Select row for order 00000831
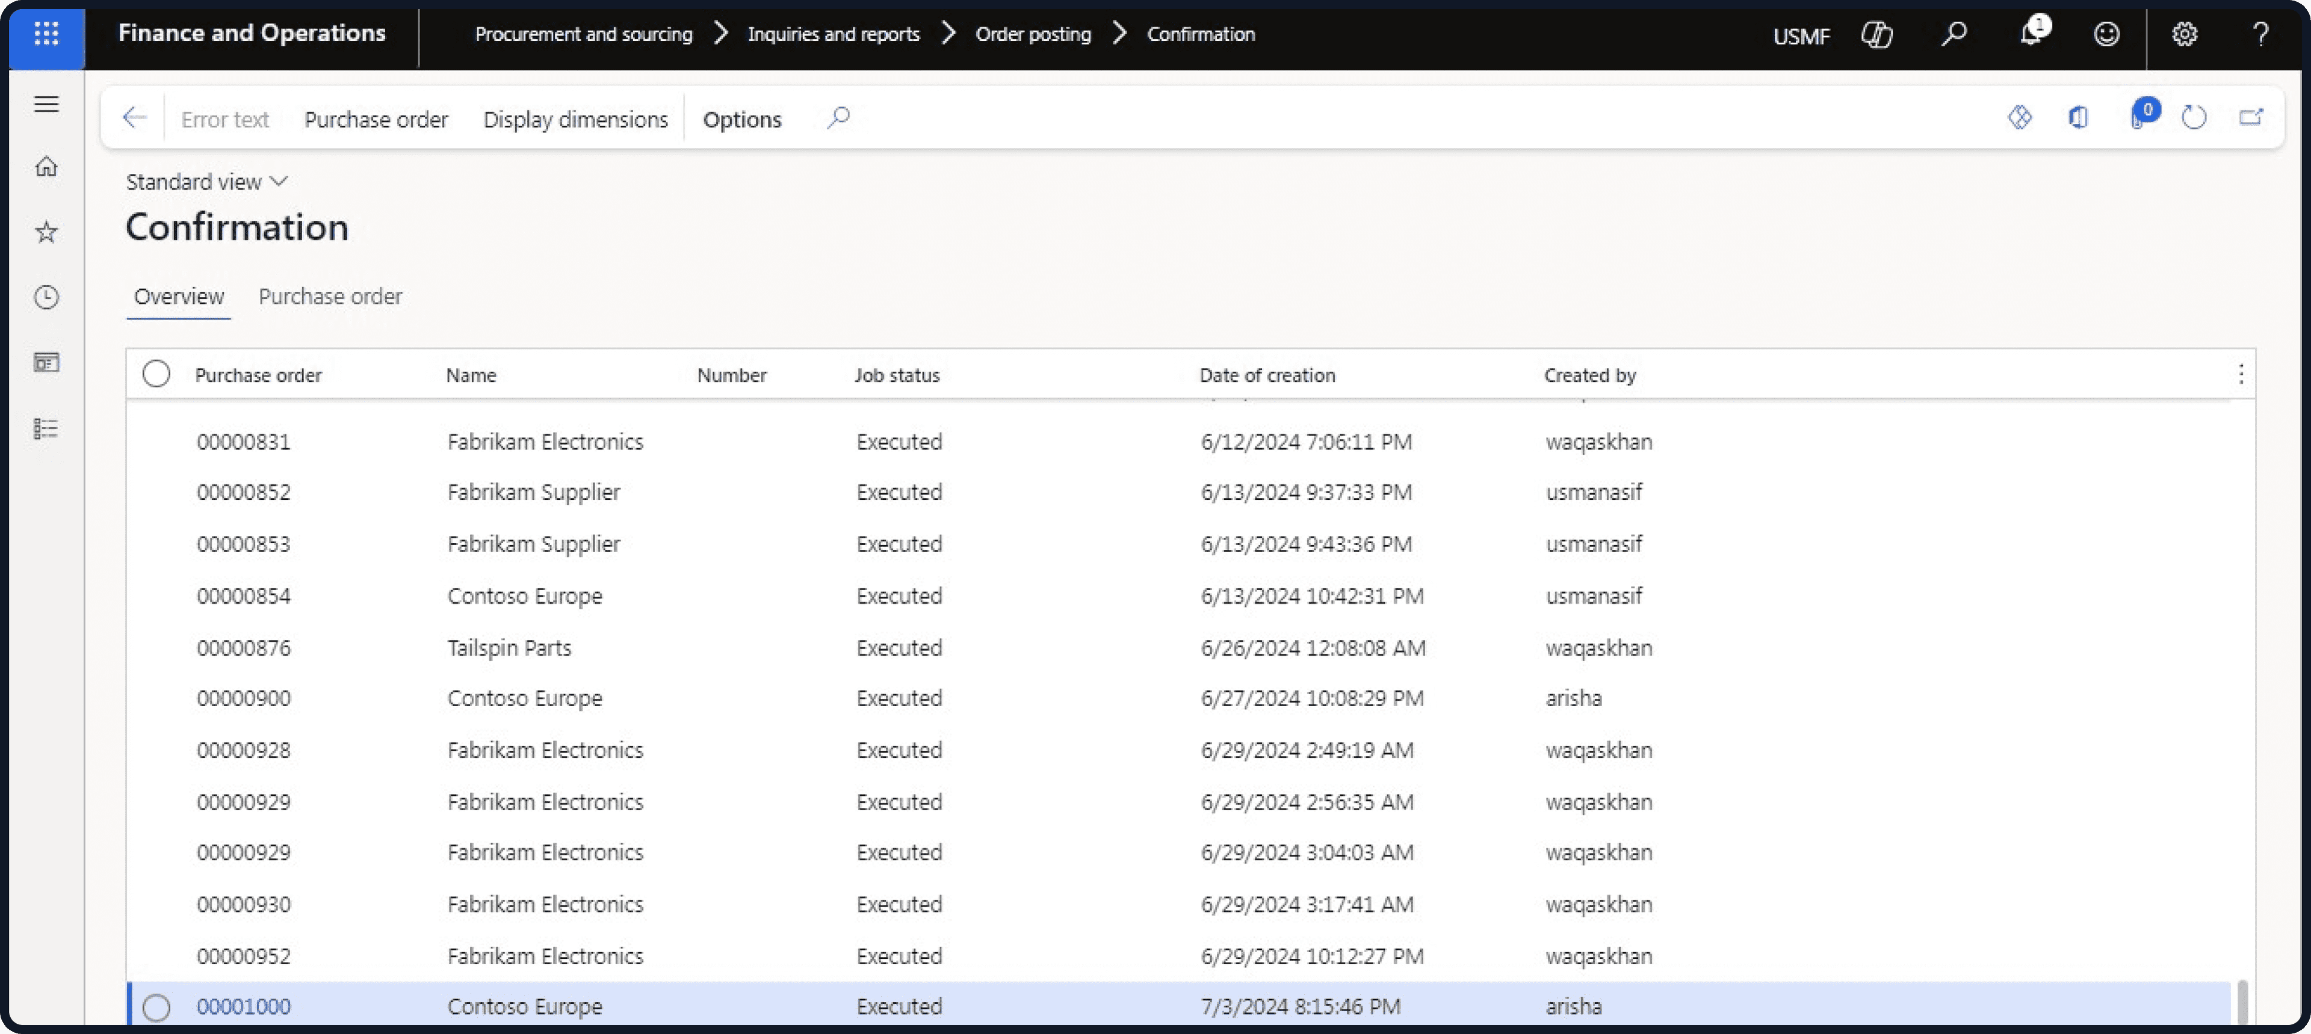Image resolution: width=2311 pixels, height=1034 pixels. coord(1178,442)
